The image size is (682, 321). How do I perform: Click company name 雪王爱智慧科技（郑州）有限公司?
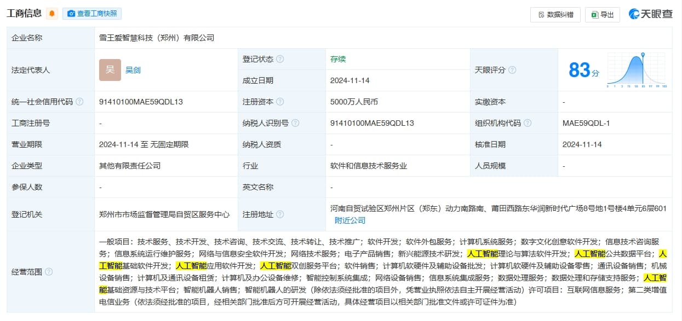coord(157,38)
